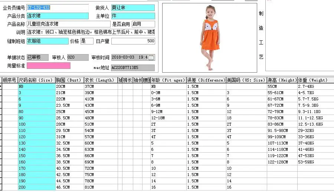Image resolution: width=334 pixels, height=192 pixels.
Task: Click height cell 107-113CM
Action: (282, 143)
